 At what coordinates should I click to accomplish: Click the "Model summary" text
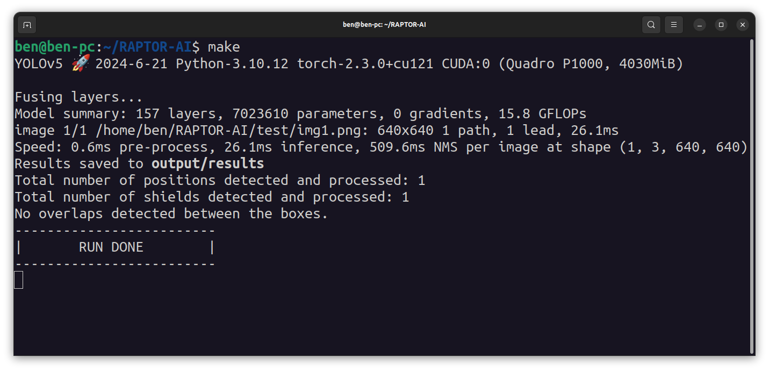click(71, 114)
